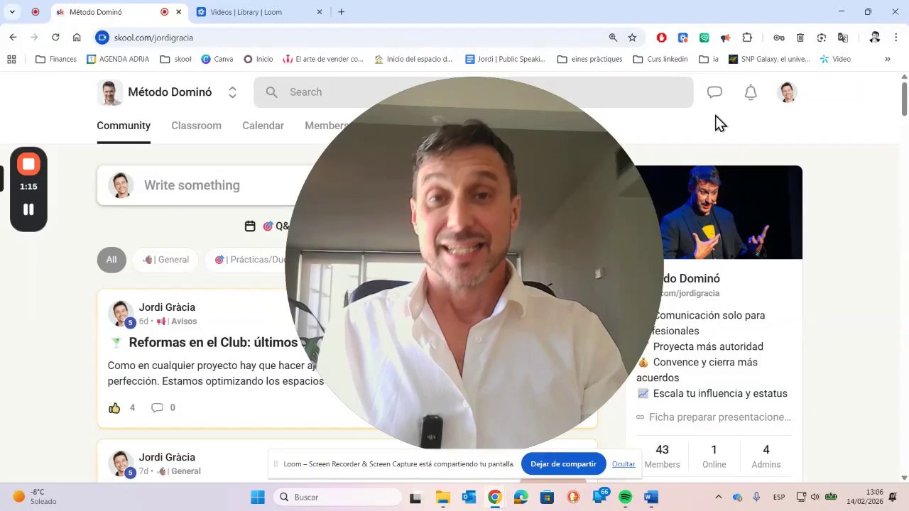Open the green brain extension icon
The image size is (909, 511).
(704, 38)
